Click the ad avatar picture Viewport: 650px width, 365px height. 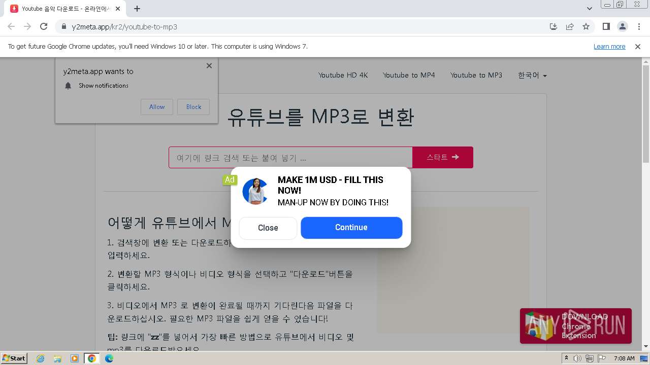click(x=255, y=191)
